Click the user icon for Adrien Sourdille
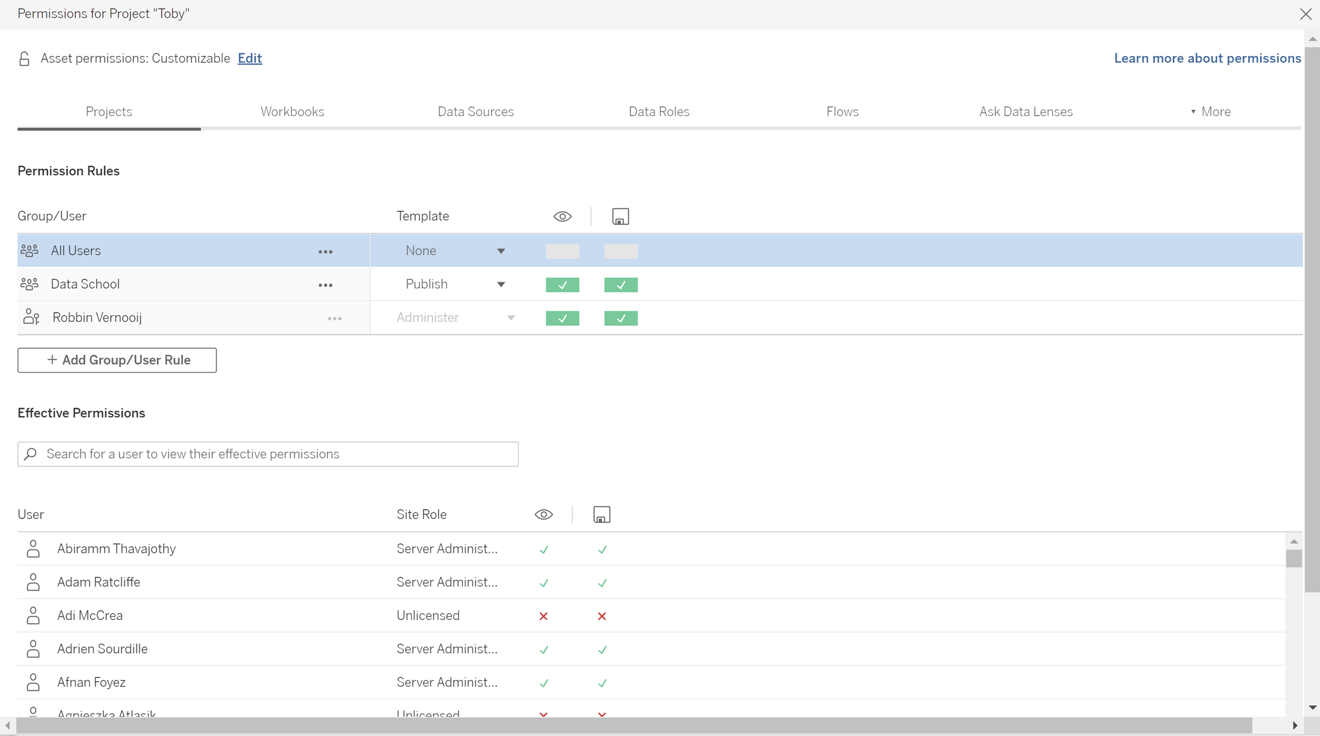Screen dimensions: 1320x736 point(33,649)
